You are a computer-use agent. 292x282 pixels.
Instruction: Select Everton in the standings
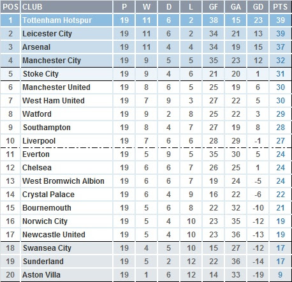coord(36,154)
